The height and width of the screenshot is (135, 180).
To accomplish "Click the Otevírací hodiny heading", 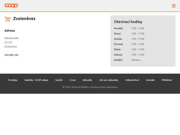I will coord(128,22).
